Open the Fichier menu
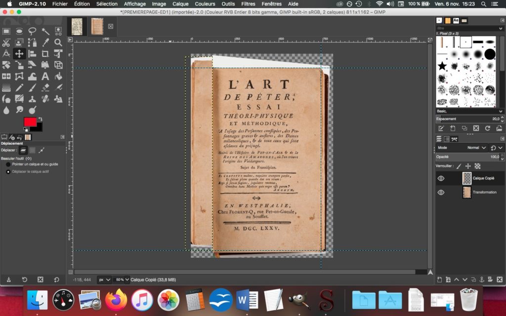Viewport: 506px width, 316px height. [60, 4]
